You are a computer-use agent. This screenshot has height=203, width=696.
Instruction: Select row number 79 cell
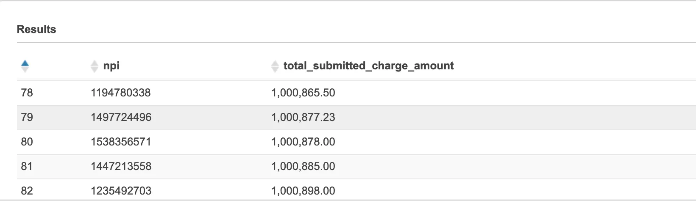point(27,117)
